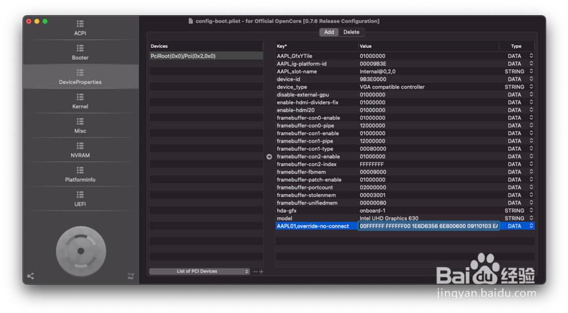Viewport: 568px width, 313px height.
Task: Edit the AAPL01,override-no-connect value field
Action: tap(429, 226)
